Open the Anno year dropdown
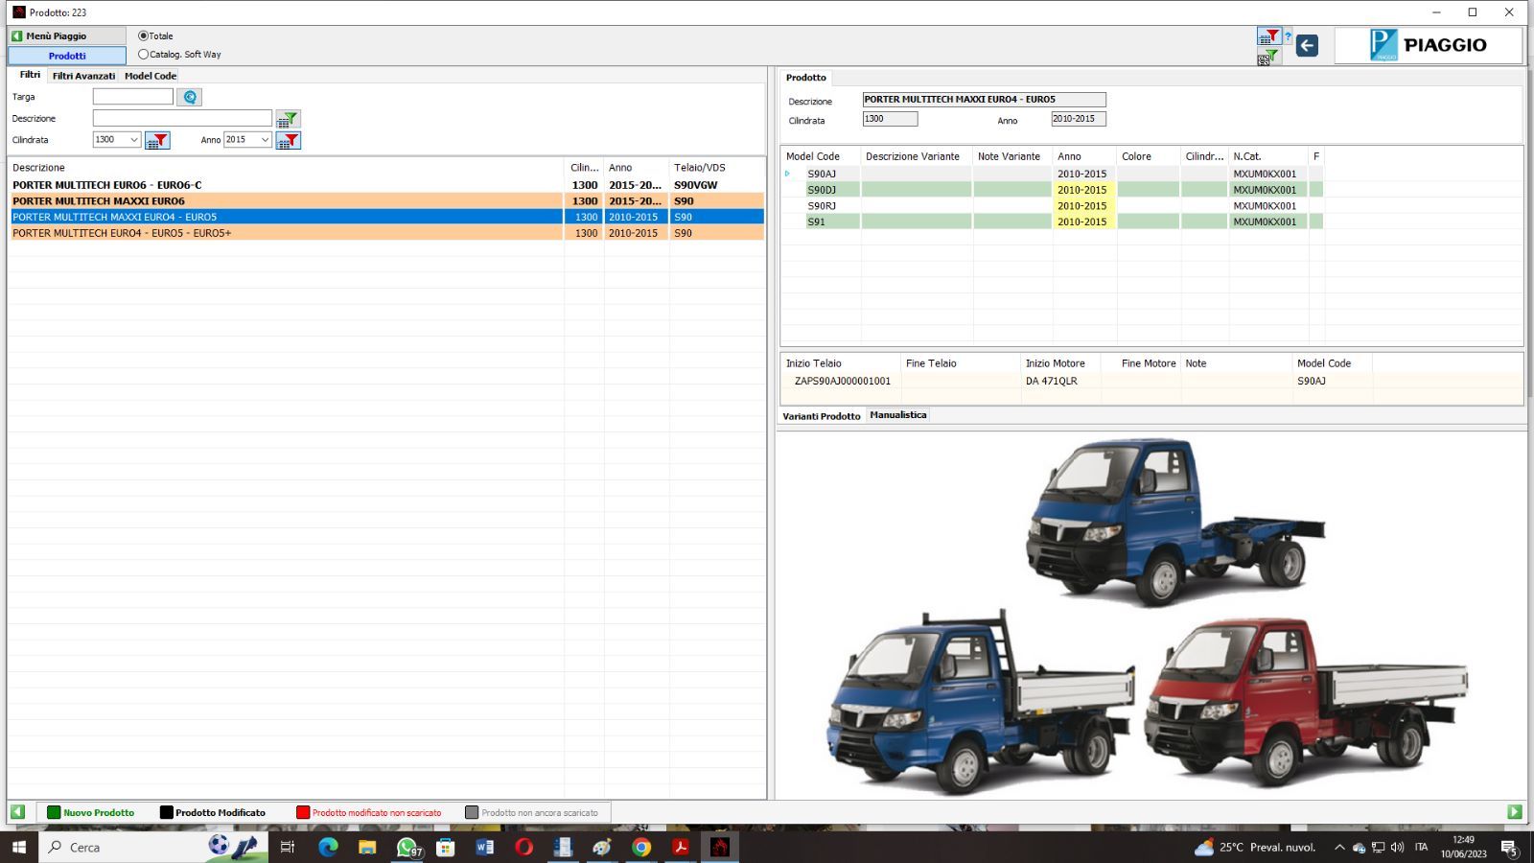 pyautogui.click(x=265, y=140)
